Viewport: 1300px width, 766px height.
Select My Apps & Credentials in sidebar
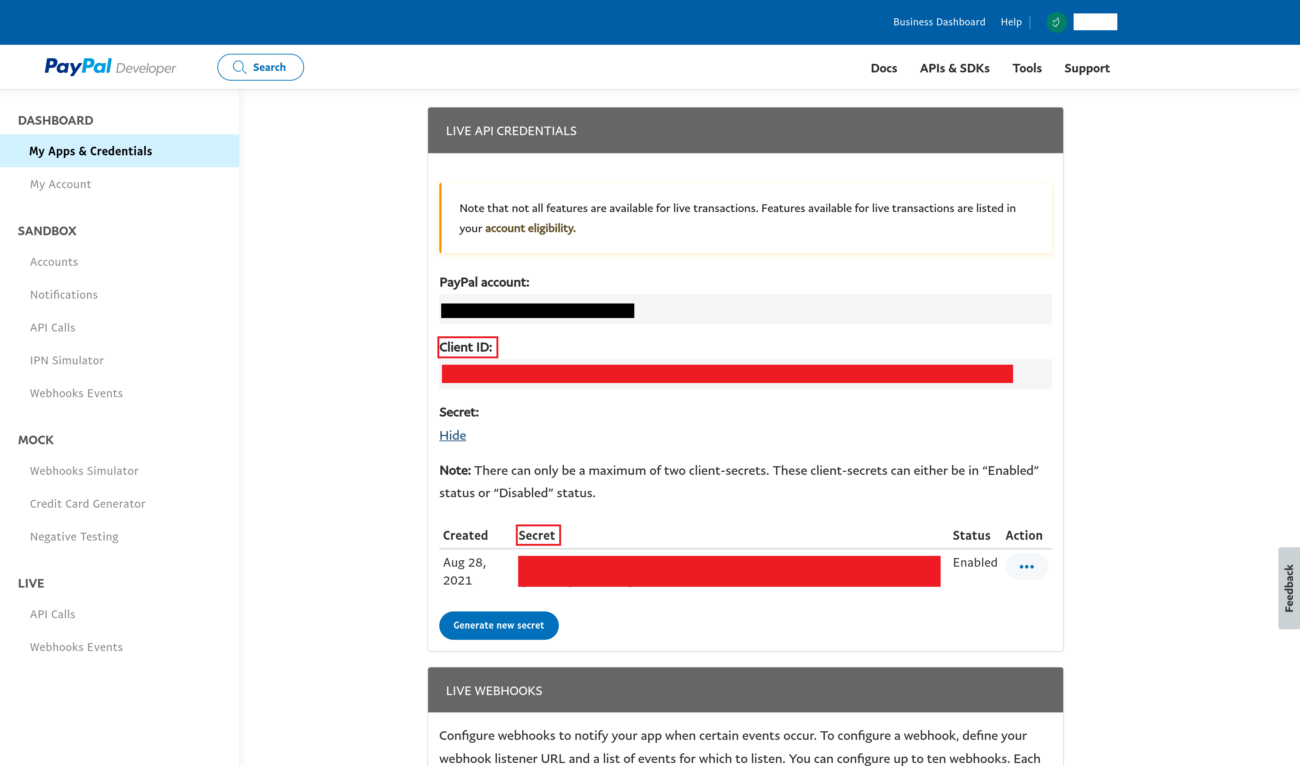tap(90, 151)
